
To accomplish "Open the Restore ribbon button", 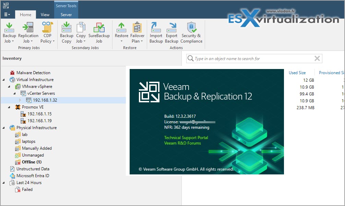I will (121, 33).
